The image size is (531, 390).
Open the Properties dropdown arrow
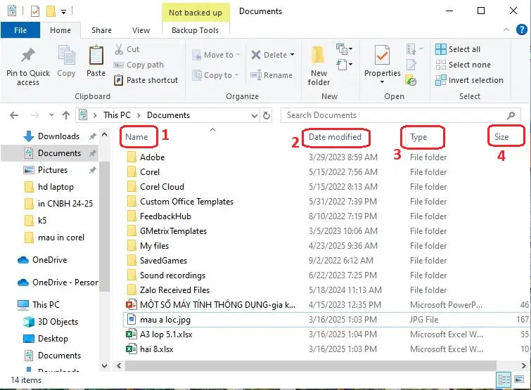(382, 82)
